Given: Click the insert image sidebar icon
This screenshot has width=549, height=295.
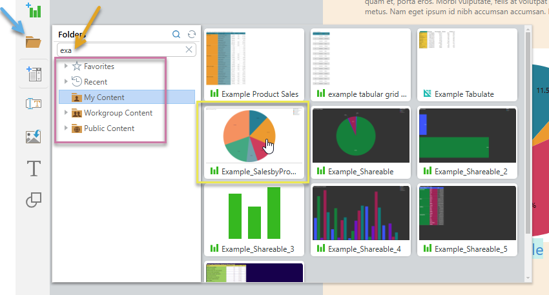Looking at the screenshot, I should (33, 136).
